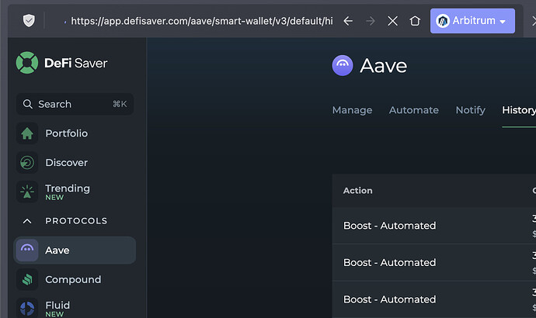Click the Portfolio house icon

(x=27, y=133)
